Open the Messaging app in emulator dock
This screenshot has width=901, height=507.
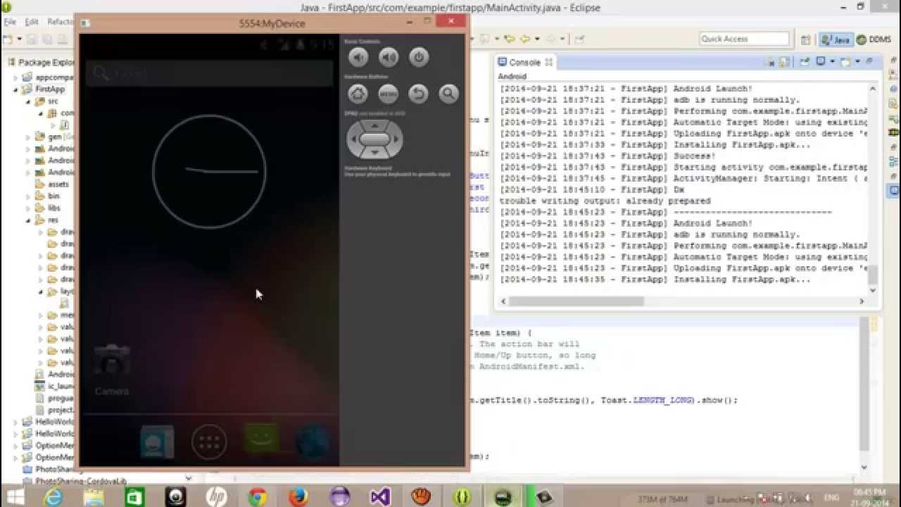pos(261,440)
